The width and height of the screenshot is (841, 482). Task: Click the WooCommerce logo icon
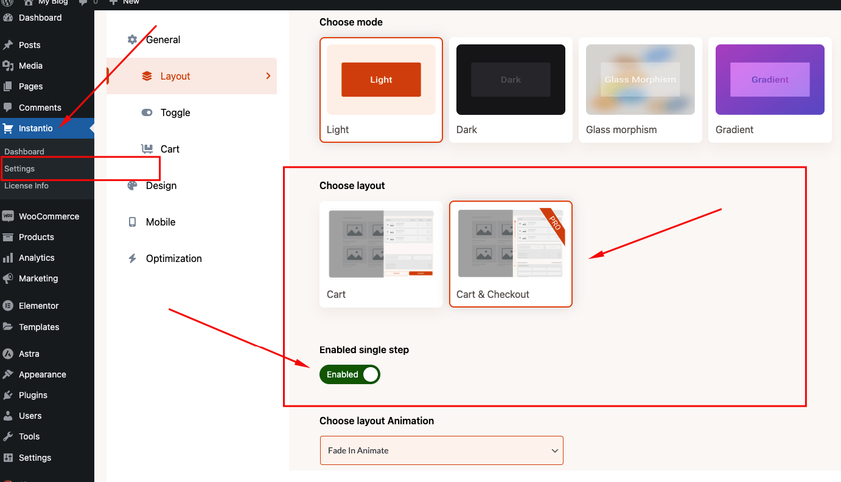pos(8,216)
